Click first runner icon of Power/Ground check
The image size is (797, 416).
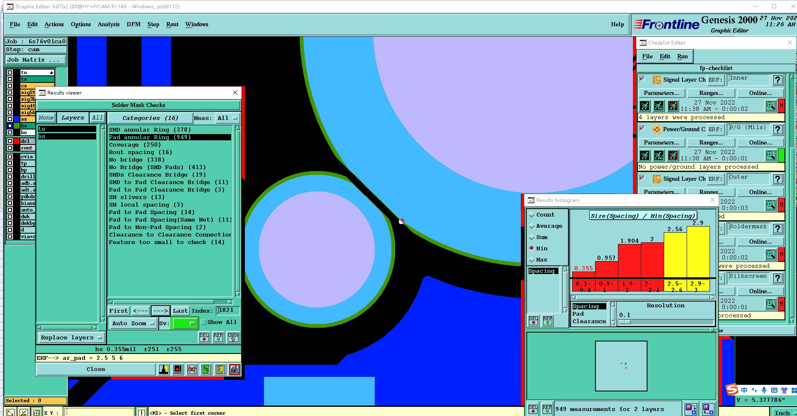pyautogui.click(x=645, y=155)
